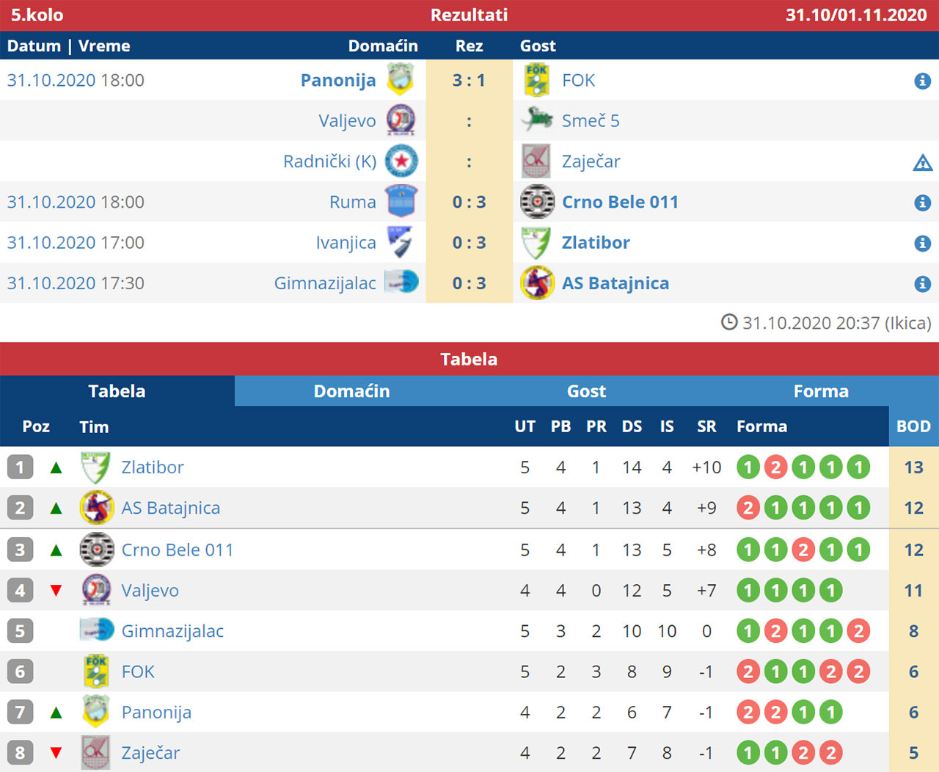This screenshot has height=772, width=939.
Task: Switch to the Forma tab
Action: point(822,391)
